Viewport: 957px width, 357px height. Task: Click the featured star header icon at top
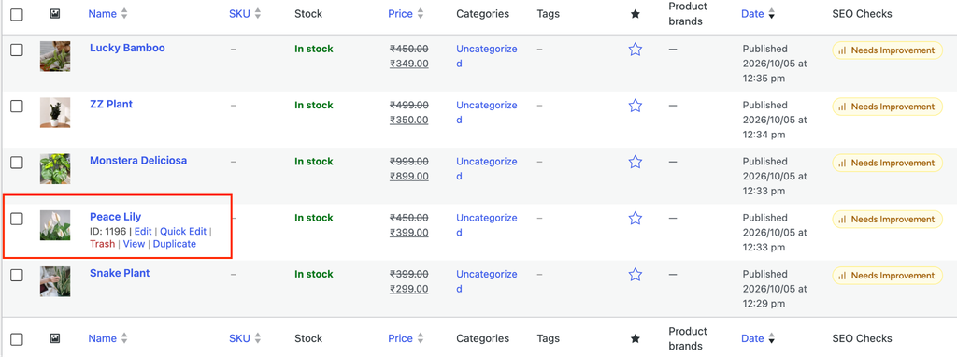(x=635, y=13)
